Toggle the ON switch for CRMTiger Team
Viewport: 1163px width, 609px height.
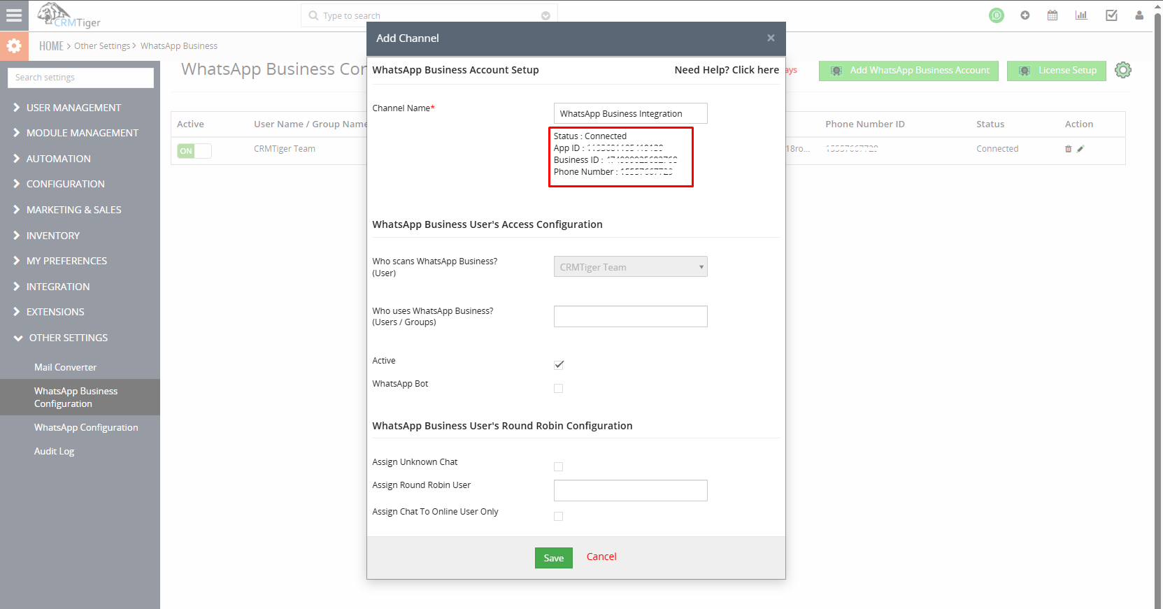pos(194,151)
